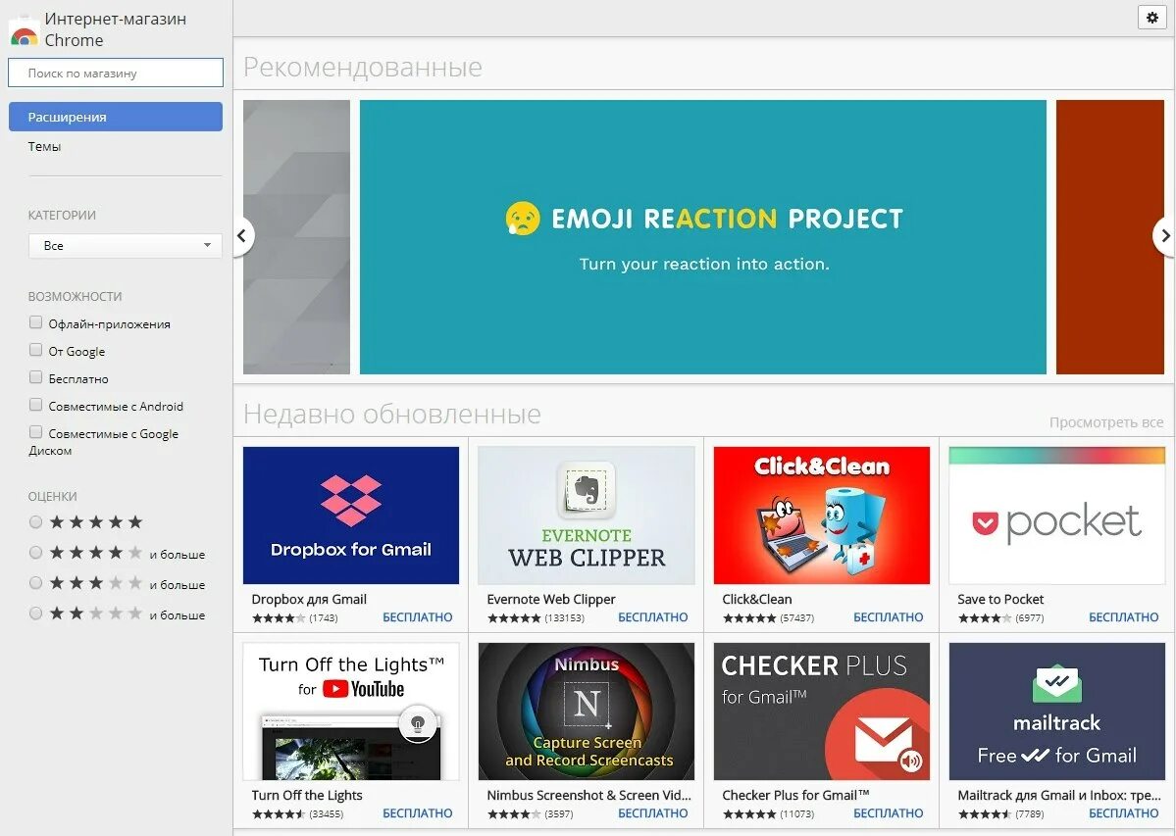Click the Click&Clean title text
Viewport: 1176px width, 836px height.
757,599
